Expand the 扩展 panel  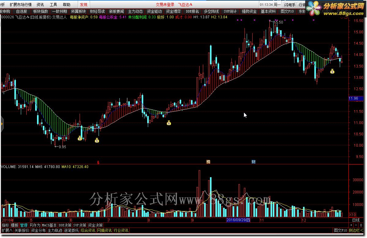click(7, 231)
